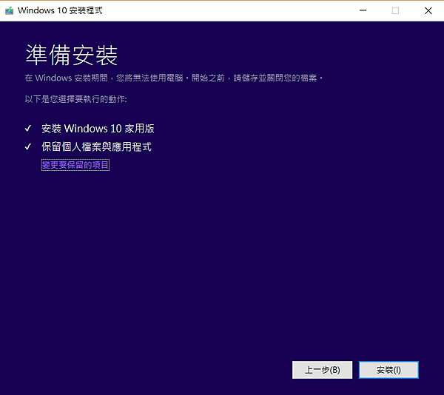Select the text 保留個人檔案與應用程式
This screenshot has height=395, width=444.
pos(96,146)
